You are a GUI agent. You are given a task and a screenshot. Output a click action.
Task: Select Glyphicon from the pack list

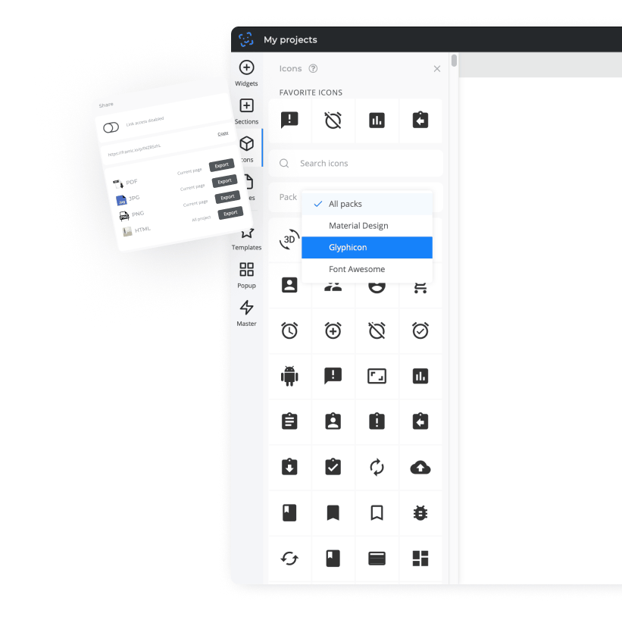coord(367,247)
